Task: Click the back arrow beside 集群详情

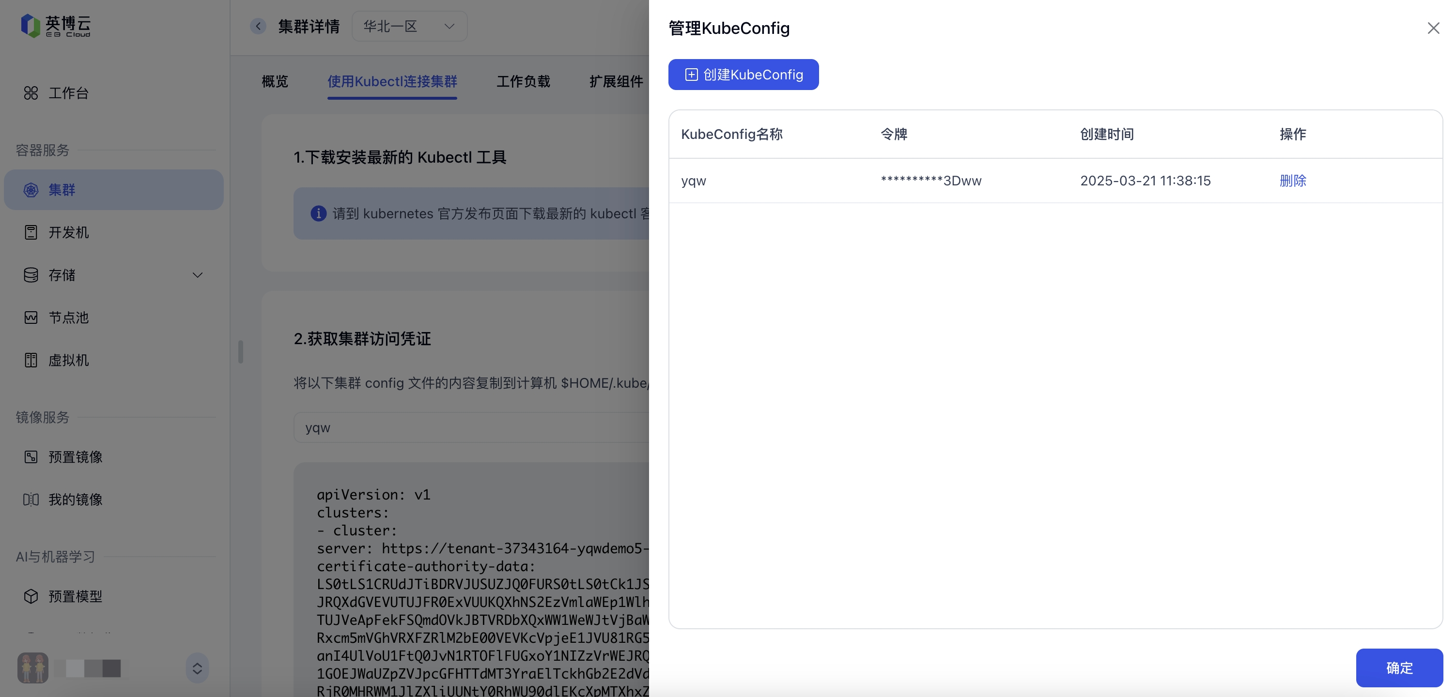Action: 258,26
